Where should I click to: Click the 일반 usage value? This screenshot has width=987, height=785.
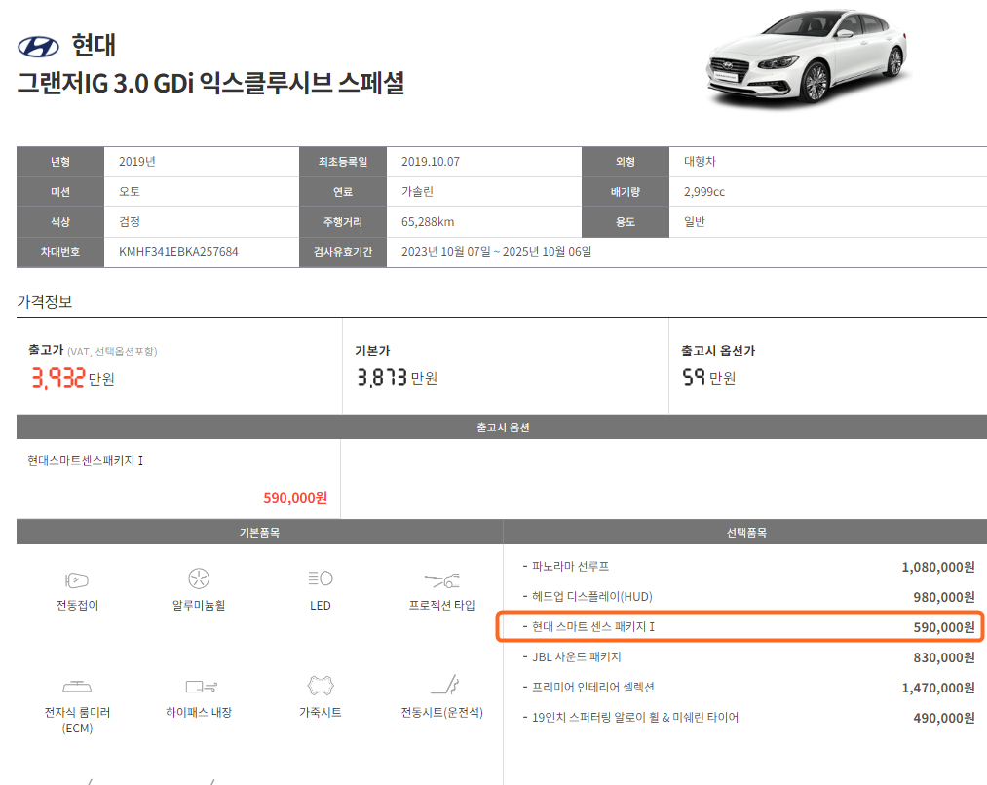(x=695, y=222)
